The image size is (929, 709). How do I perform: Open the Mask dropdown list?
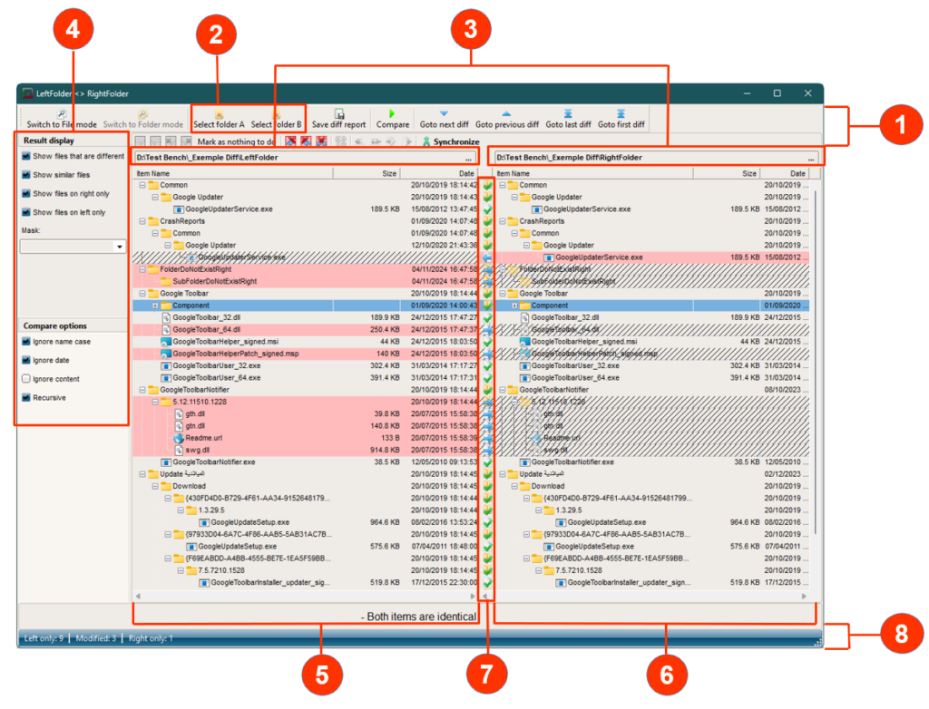(120, 247)
